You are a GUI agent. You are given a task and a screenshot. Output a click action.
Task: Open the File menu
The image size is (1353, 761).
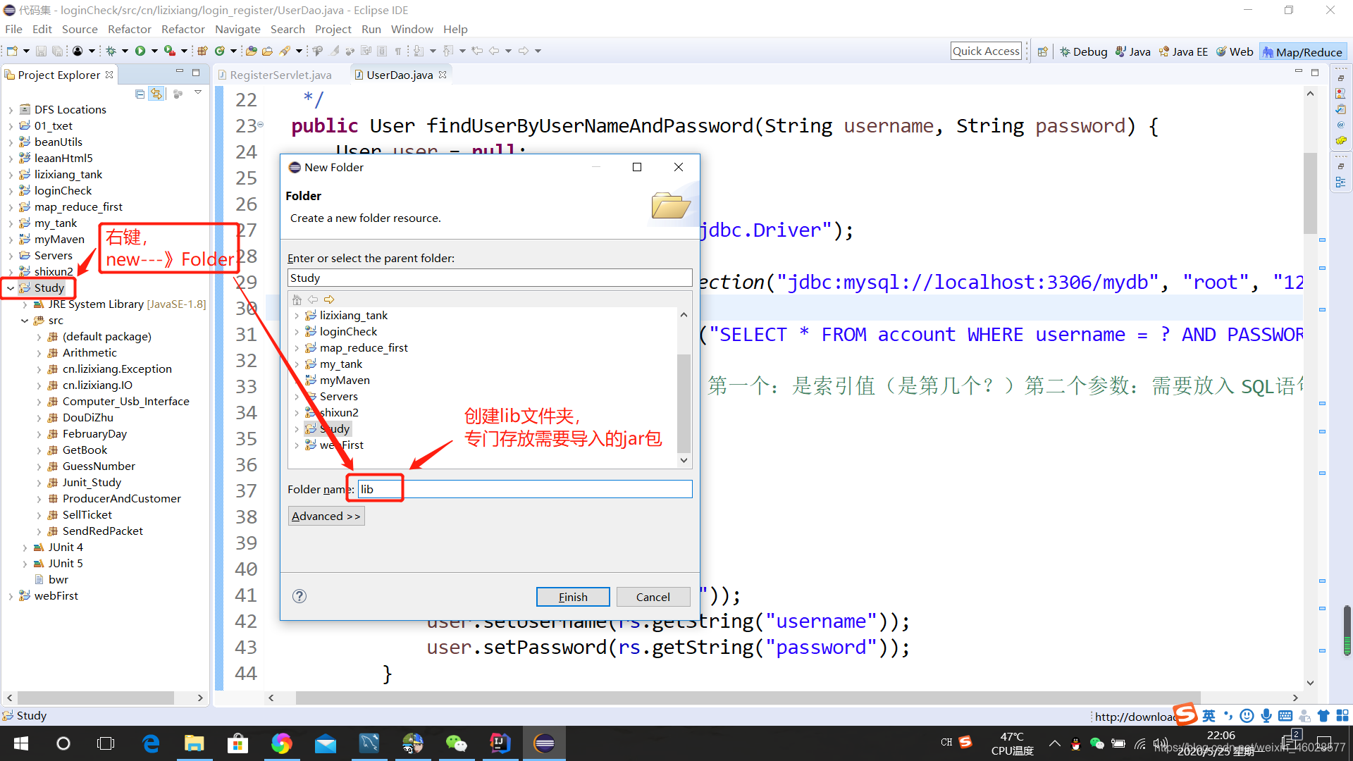click(13, 29)
